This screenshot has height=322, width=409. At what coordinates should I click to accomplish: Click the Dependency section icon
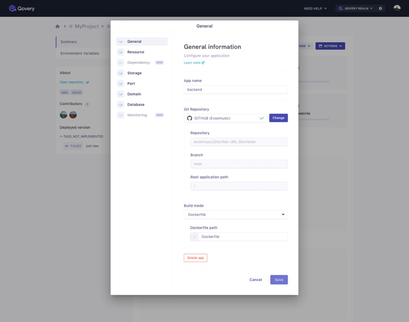120,62
